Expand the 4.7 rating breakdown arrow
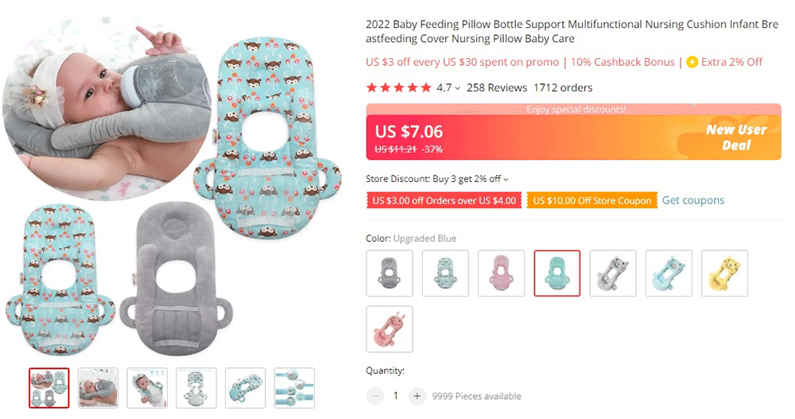The height and width of the screenshot is (419, 795). [x=458, y=88]
